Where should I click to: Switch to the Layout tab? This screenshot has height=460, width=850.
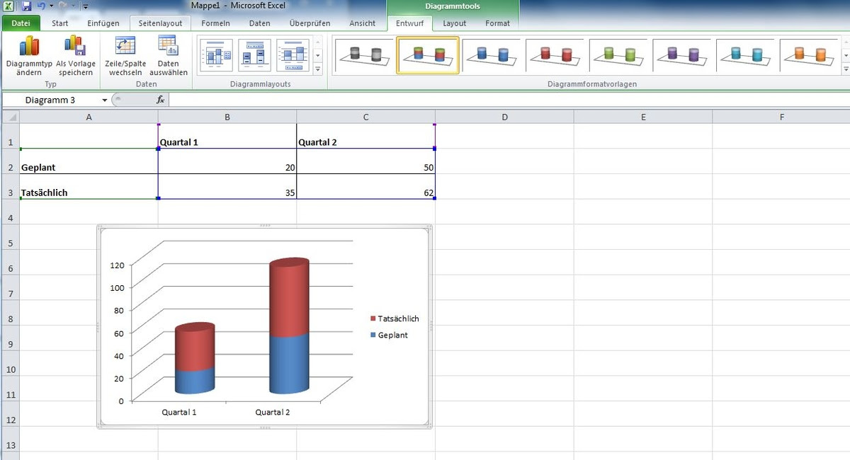coord(455,23)
